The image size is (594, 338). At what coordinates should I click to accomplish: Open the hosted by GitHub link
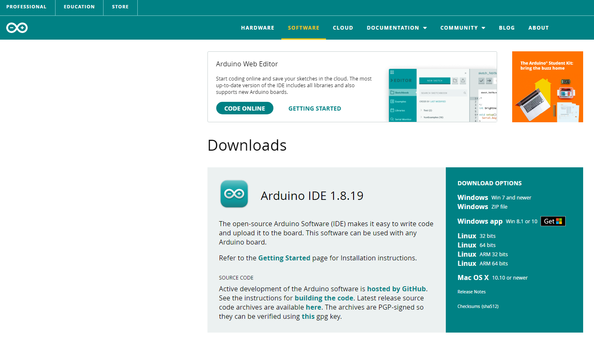point(397,289)
